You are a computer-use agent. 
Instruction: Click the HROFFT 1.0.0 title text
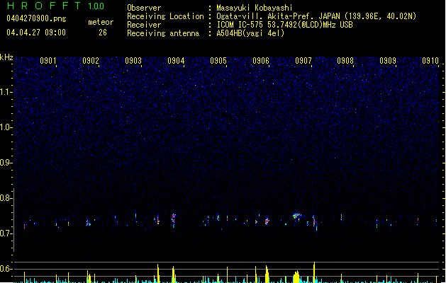point(55,6)
